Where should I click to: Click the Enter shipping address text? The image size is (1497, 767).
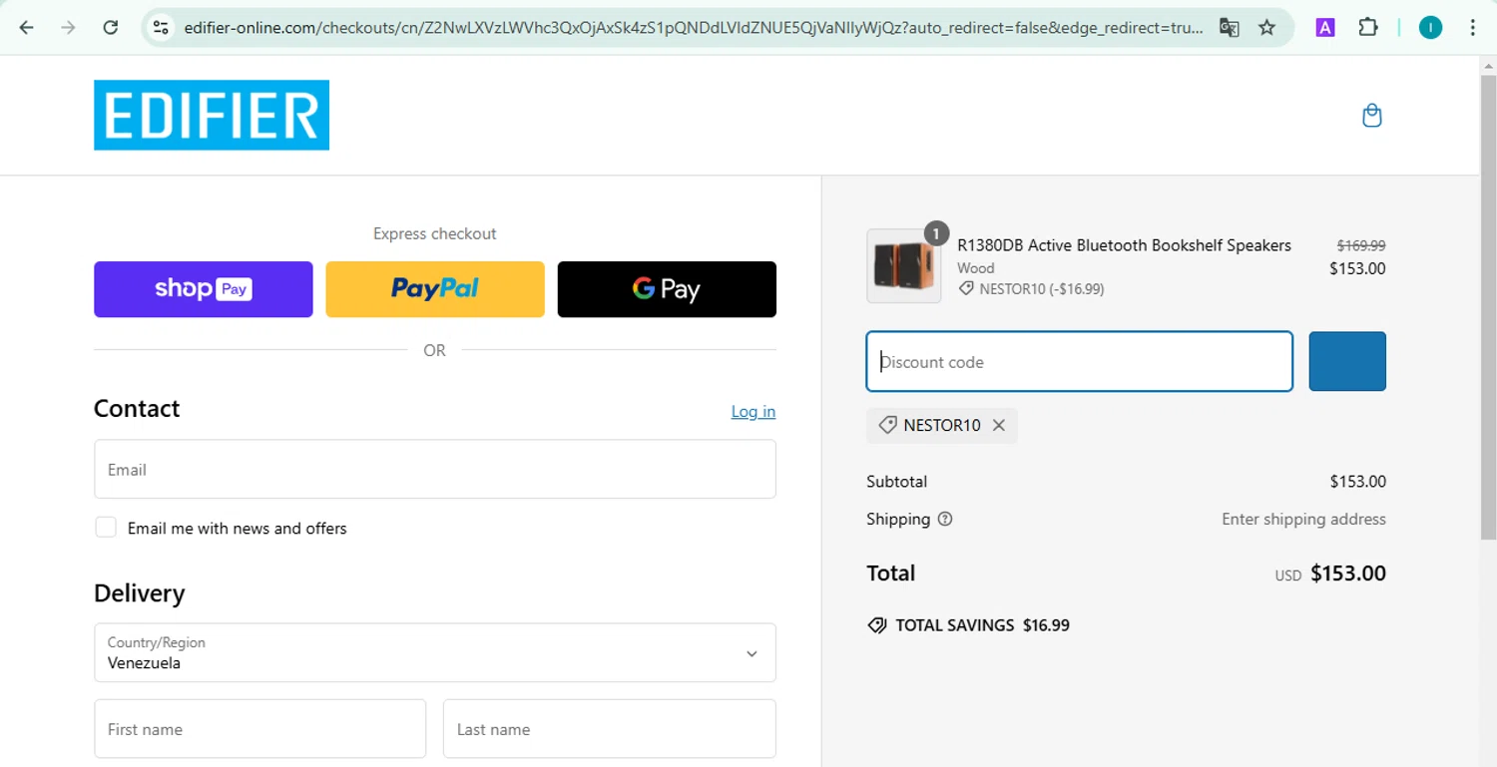(x=1303, y=519)
